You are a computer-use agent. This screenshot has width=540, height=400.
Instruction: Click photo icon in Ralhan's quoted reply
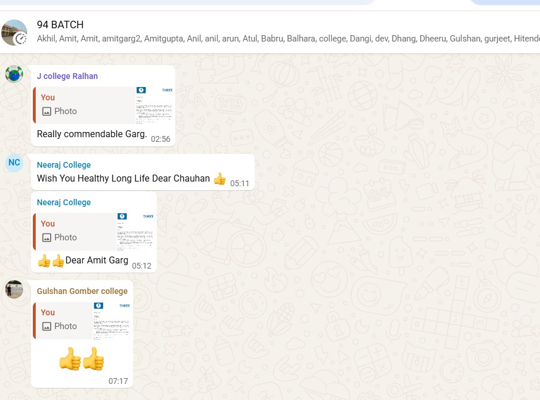tap(47, 111)
